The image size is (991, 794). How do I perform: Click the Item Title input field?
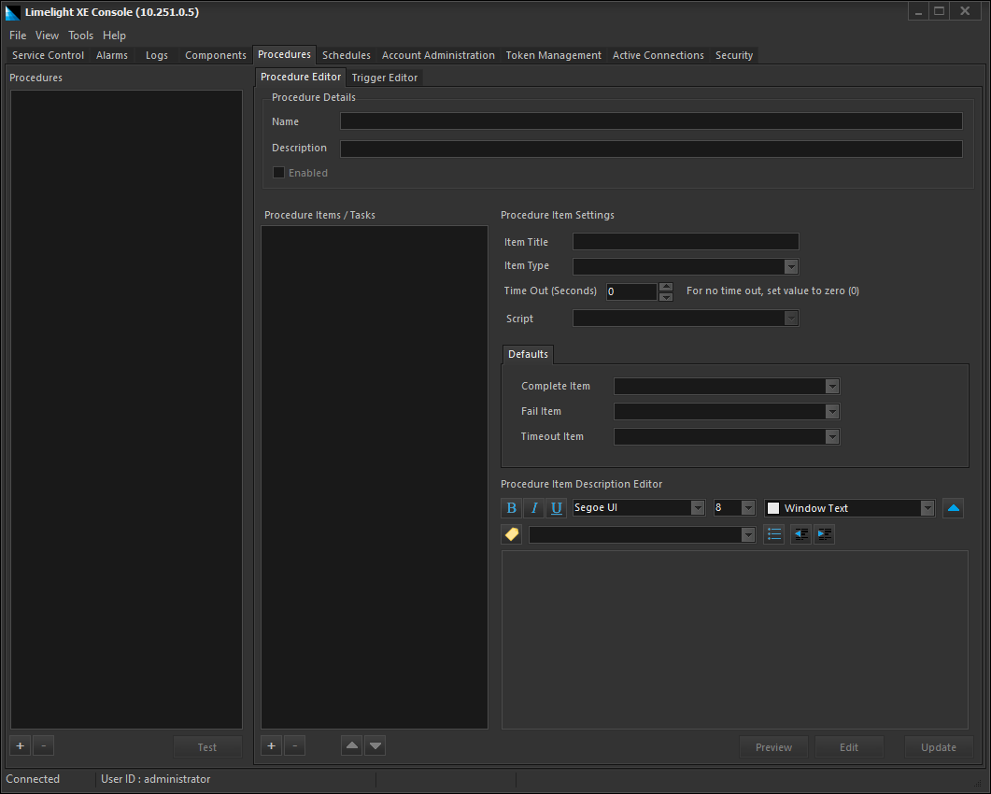[x=686, y=242]
